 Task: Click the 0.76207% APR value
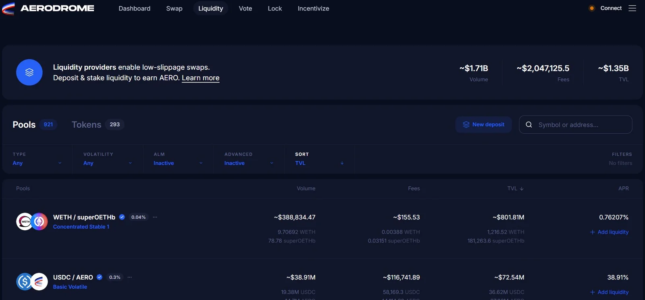coord(614,217)
